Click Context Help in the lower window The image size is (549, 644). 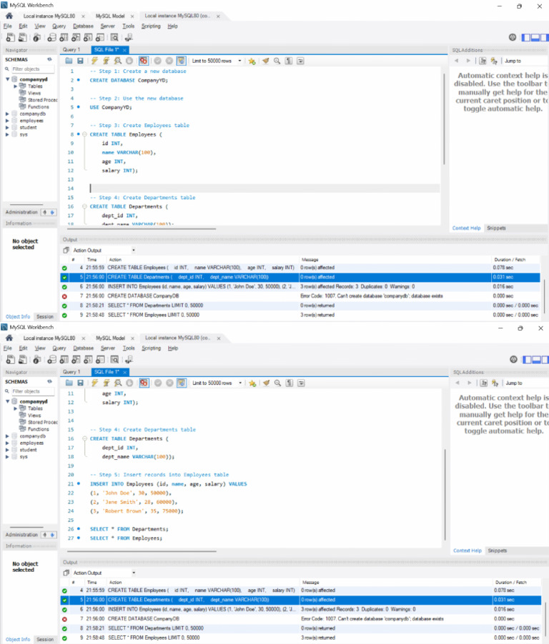pyautogui.click(x=468, y=550)
